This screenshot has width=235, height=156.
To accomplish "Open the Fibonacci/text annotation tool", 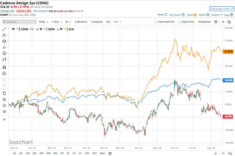I will point(4,35).
